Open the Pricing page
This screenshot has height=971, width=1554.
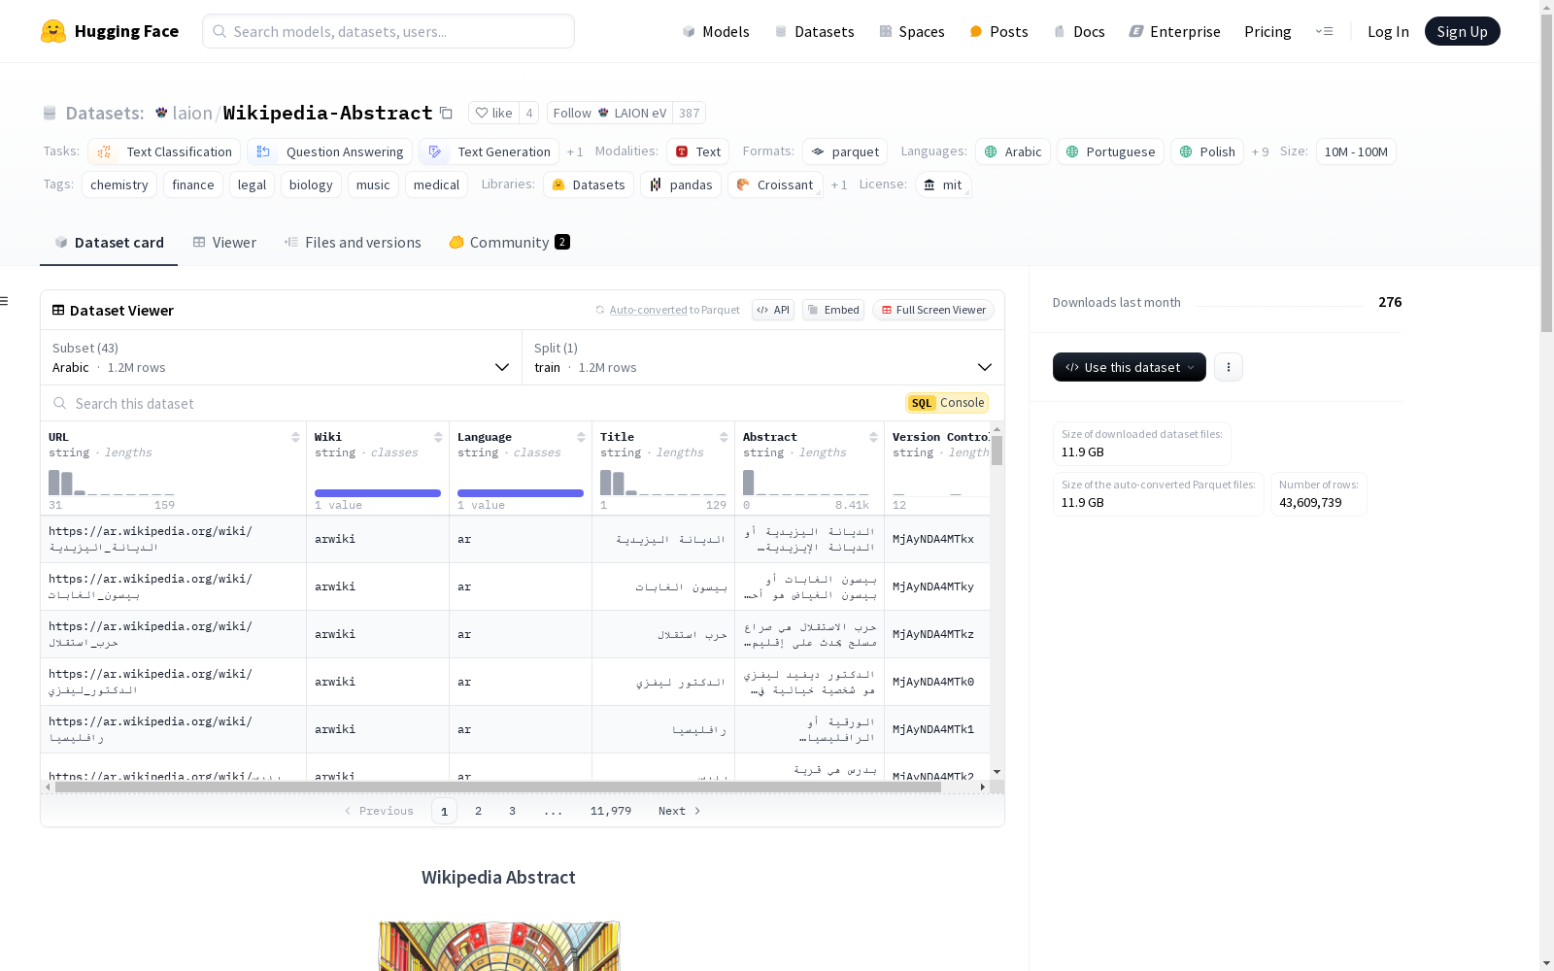click(x=1267, y=31)
